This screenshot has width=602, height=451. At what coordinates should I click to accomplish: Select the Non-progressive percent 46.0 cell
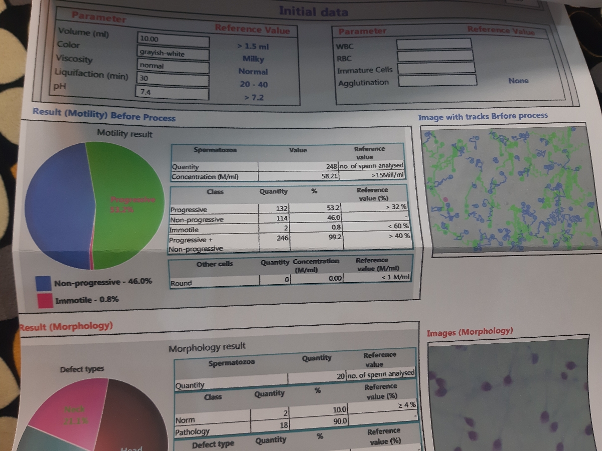(x=317, y=217)
